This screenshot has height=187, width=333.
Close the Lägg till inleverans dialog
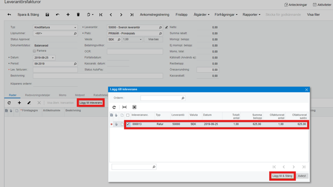pos(306,90)
